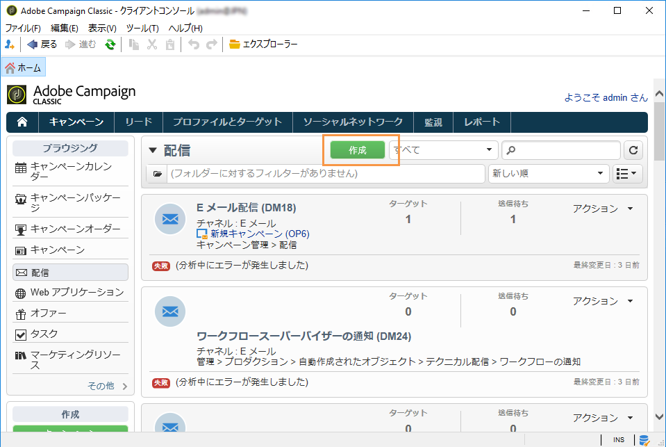Click the refresh list button
666x447 pixels.
click(x=633, y=149)
